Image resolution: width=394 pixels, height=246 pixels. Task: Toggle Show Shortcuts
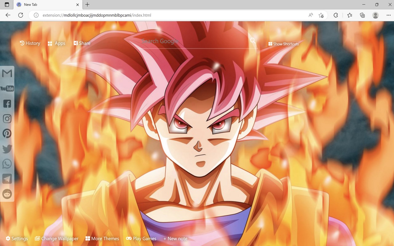click(x=283, y=44)
